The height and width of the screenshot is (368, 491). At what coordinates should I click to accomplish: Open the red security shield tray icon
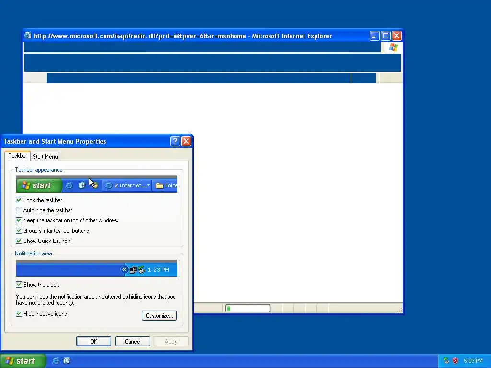[x=456, y=361]
